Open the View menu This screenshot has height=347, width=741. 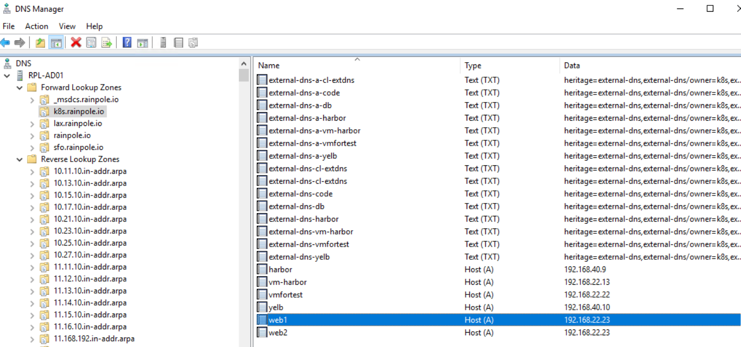coord(67,26)
